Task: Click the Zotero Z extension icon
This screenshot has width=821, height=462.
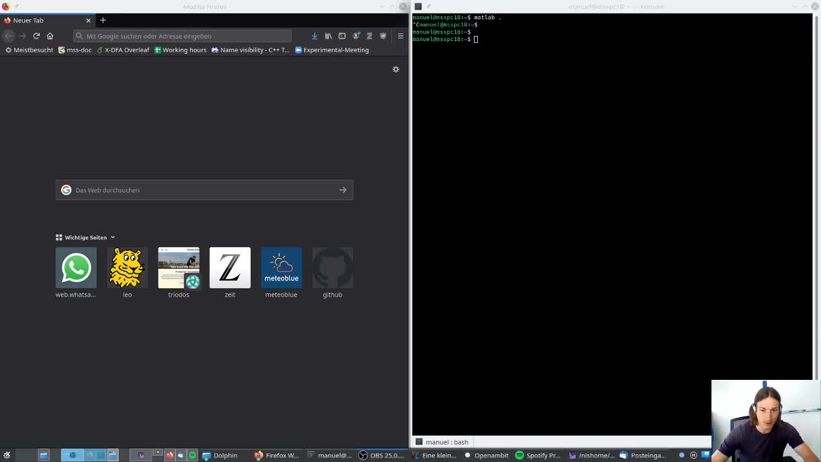Action: pyautogui.click(x=369, y=36)
